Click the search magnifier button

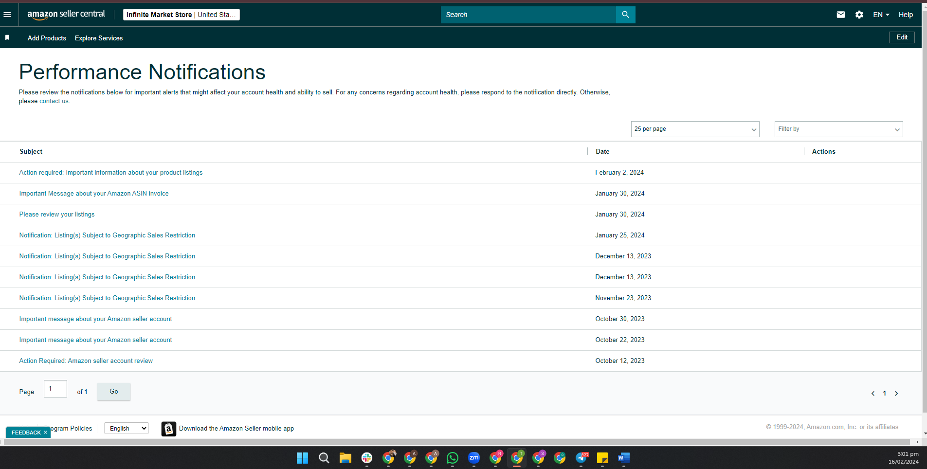coord(625,15)
